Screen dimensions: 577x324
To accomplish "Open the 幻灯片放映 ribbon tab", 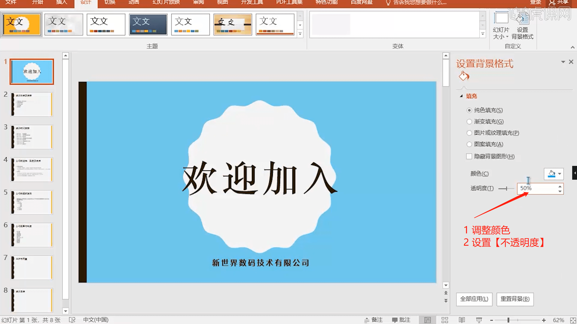I will [x=166, y=2].
